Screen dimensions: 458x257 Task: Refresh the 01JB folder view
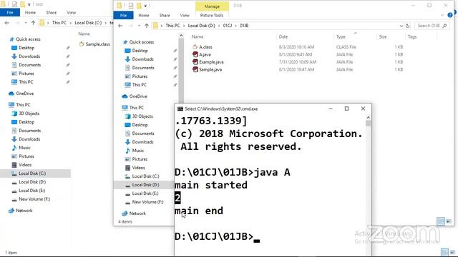point(407,26)
